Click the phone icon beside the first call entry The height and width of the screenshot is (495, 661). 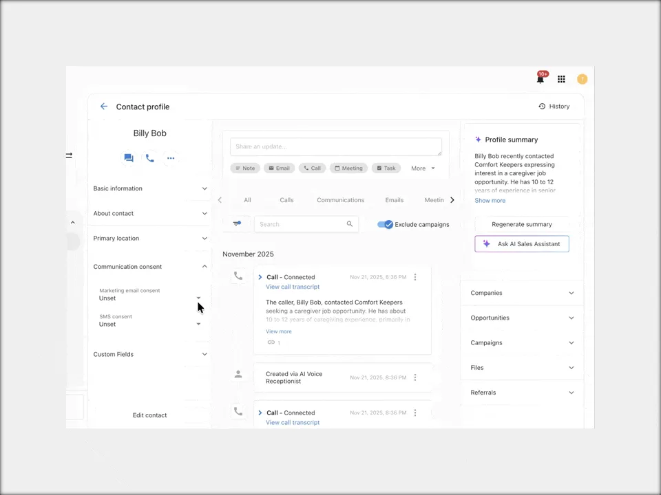238,276
